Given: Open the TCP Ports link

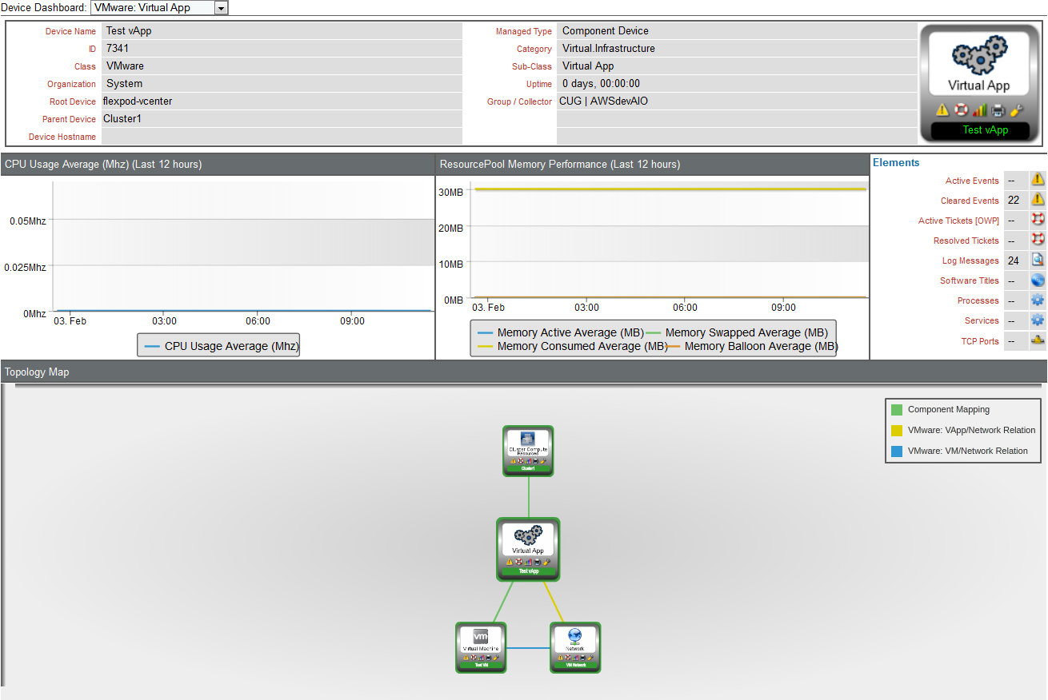Looking at the screenshot, I should coord(980,340).
